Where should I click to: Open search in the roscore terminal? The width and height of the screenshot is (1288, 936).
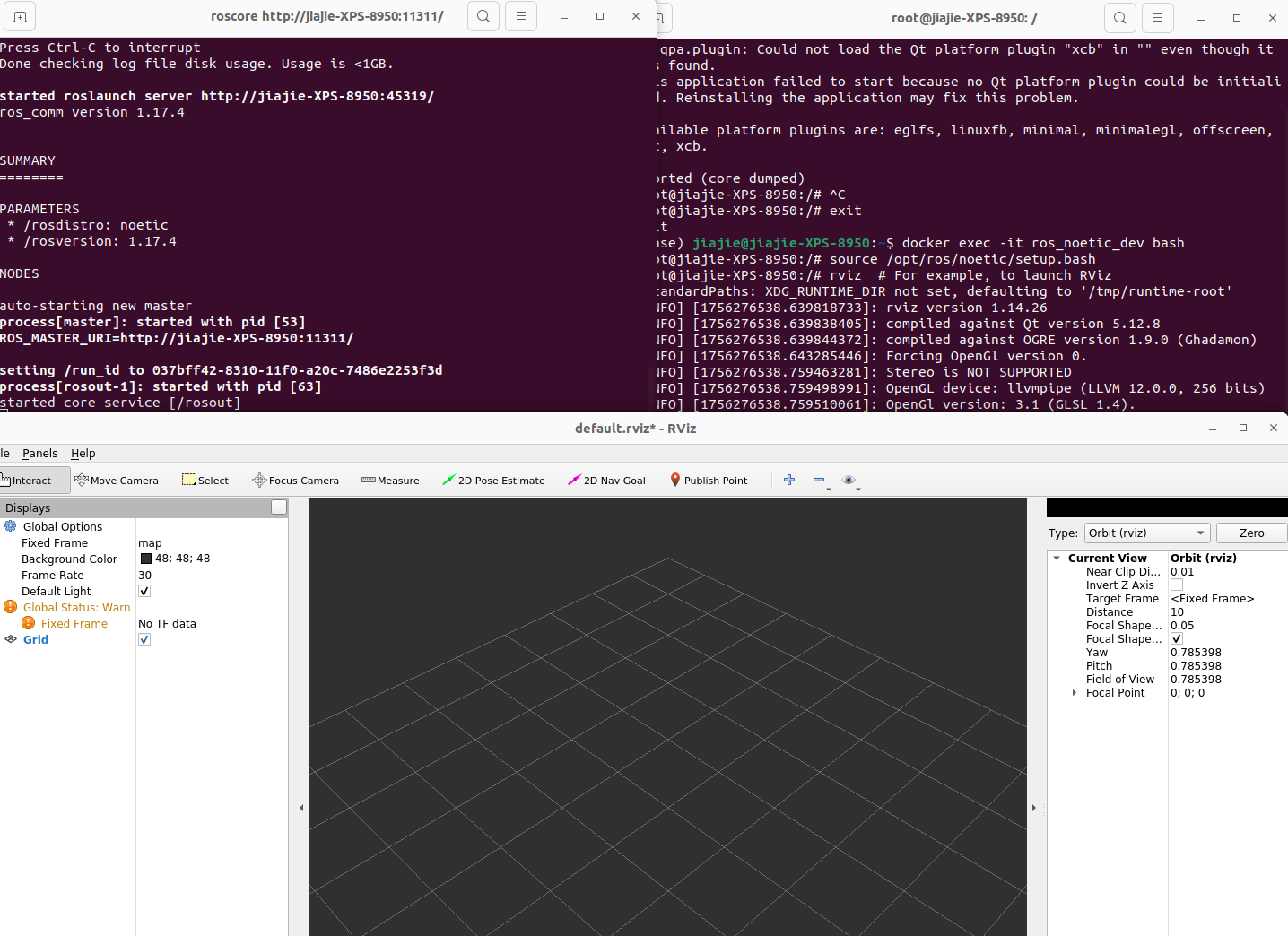(x=483, y=16)
